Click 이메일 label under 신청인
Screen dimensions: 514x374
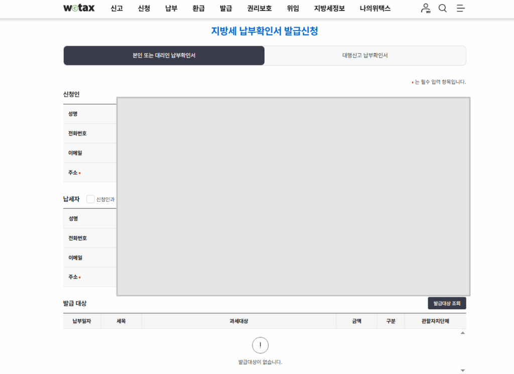pyautogui.click(x=75, y=153)
